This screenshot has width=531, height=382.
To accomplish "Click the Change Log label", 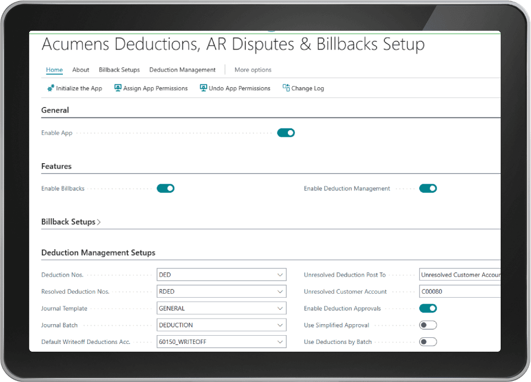I will pyautogui.click(x=308, y=88).
